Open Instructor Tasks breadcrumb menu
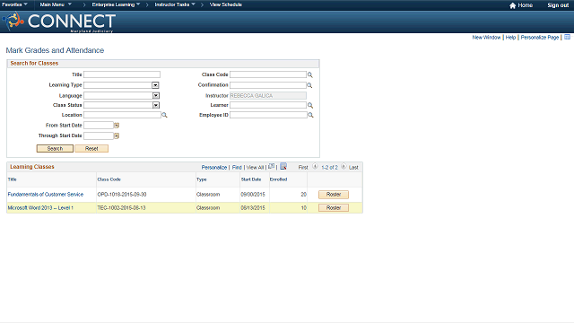Screen dimensions: 574x323 click(175, 4)
